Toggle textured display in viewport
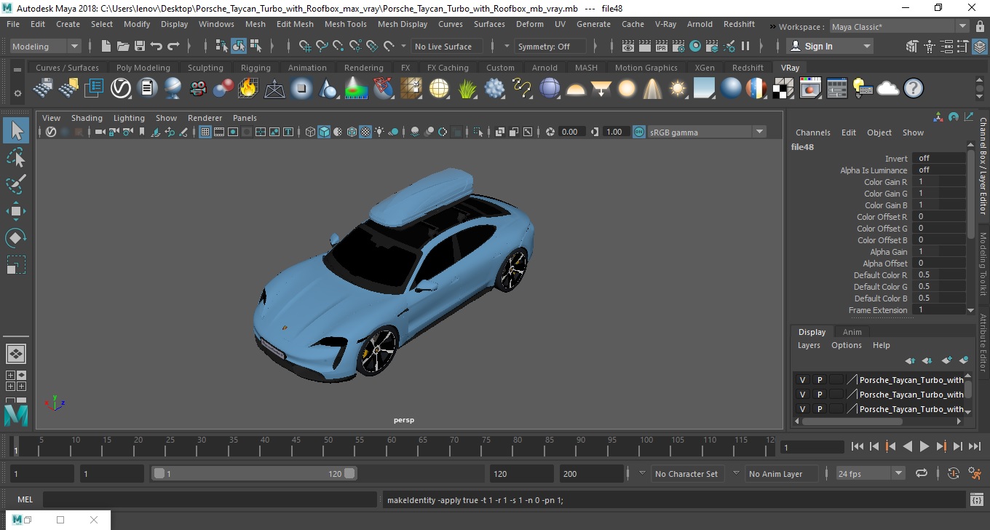This screenshot has width=990, height=530. click(366, 132)
